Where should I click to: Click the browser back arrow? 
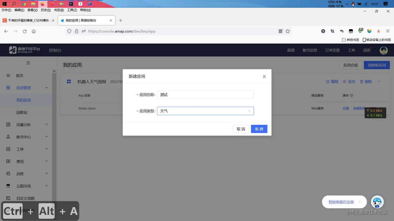point(6,31)
